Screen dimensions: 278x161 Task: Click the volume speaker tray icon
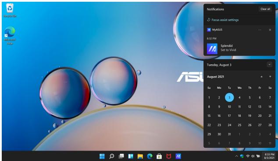(253, 156)
